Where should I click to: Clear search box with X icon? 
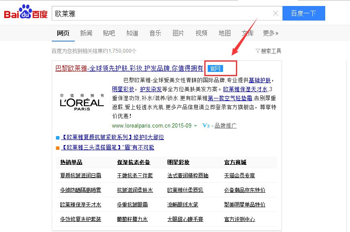pyautogui.click(x=276, y=13)
